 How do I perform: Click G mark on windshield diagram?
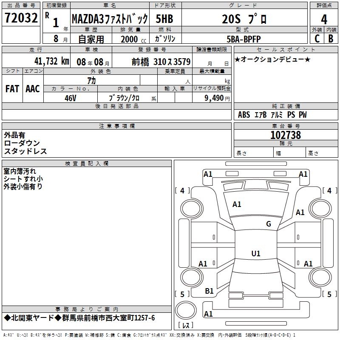(x=269, y=224)
